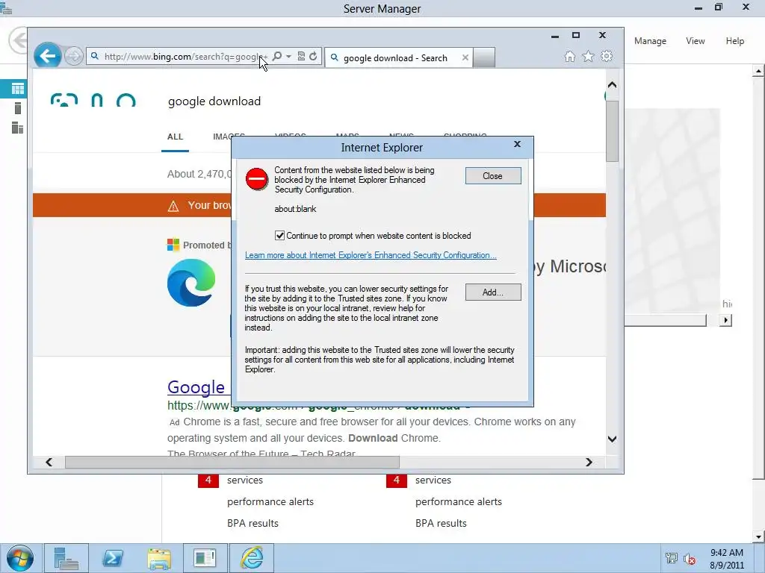Viewport: 765px width, 573px height.
Task: Toggle the compatibility view icon
Action: [301, 57]
